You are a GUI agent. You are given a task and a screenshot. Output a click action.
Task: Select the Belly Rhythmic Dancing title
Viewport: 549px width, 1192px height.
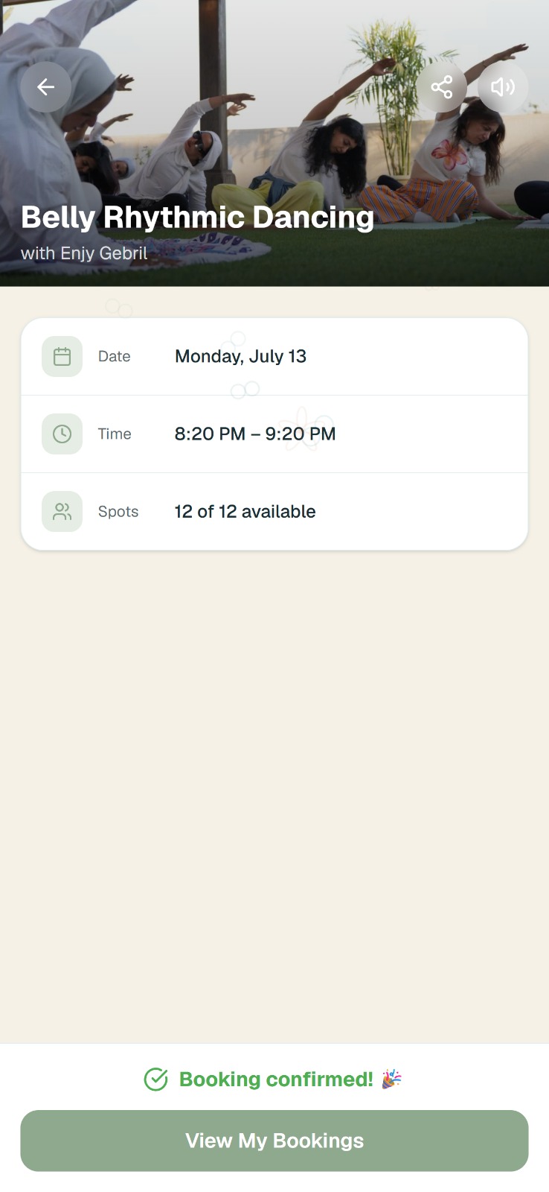pyautogui.click(x=197, y=217)
